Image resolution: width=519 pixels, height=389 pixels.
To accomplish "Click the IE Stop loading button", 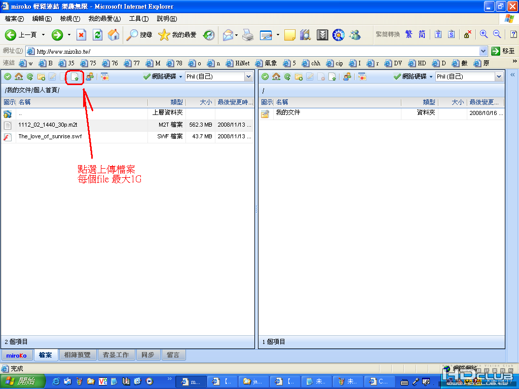I will point(81,35).
